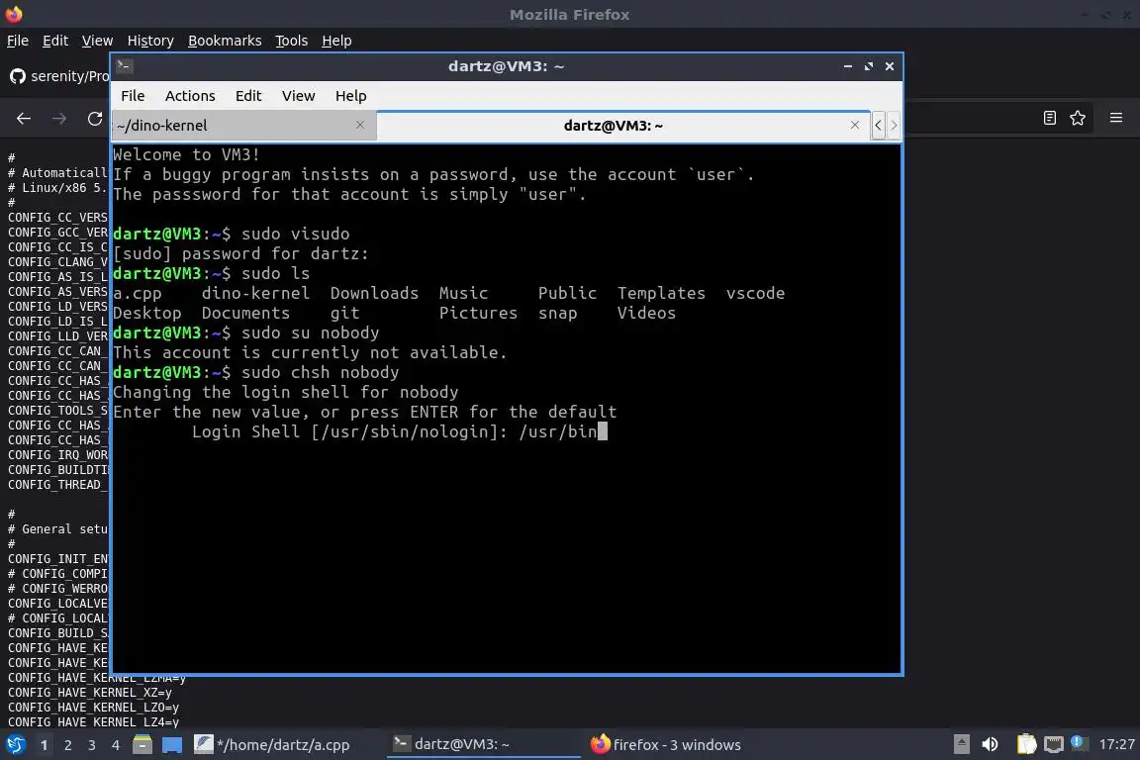Click CONFIG_HAVE_KERNEL_LZO=y line in Firefox
1140x760 pixels.
(x=93, y=707)
